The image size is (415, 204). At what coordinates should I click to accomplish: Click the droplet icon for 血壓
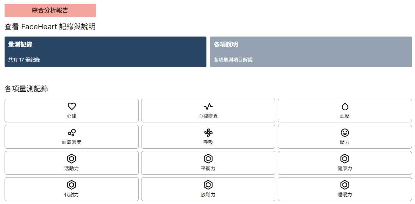[x=345, y=106]
